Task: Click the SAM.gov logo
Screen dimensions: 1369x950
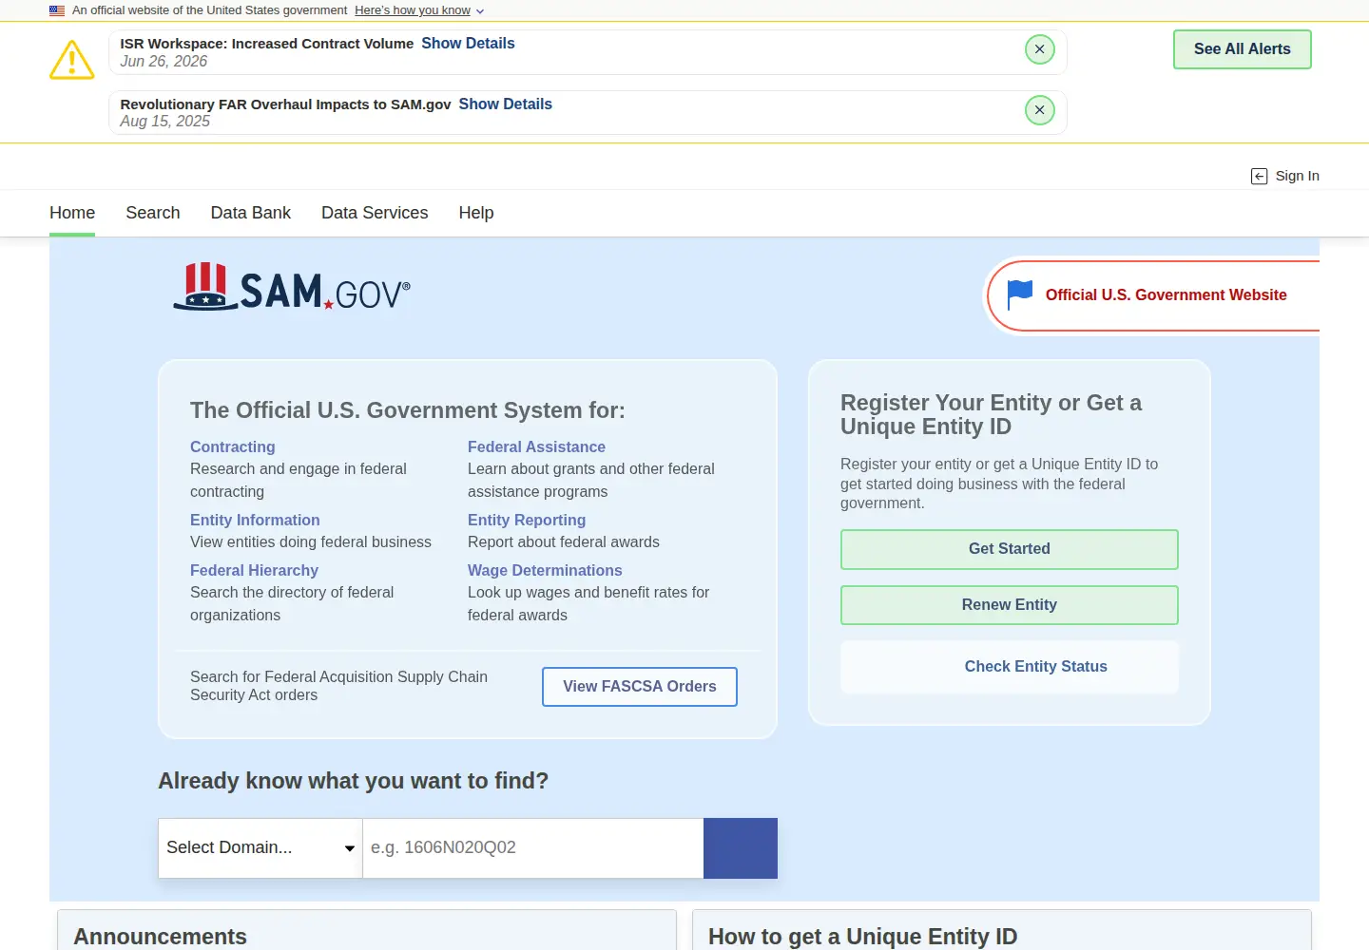Action: pos(292,287)
